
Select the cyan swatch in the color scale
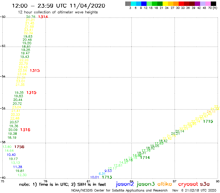[x=133, y=4]
